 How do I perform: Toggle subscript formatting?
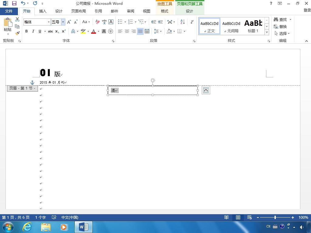pos(57,31)
